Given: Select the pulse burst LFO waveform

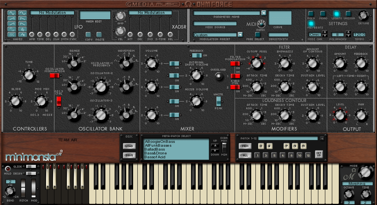Looking at the screenshot, I should tap(22, 29).
